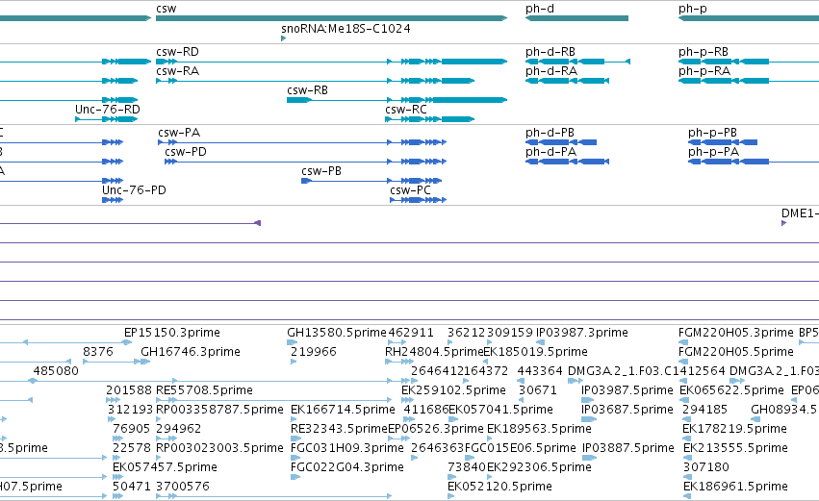The image size is (819, 501).
Task: Open the Unc-76-RD transcript label
Action: click(x=108, y=110)
